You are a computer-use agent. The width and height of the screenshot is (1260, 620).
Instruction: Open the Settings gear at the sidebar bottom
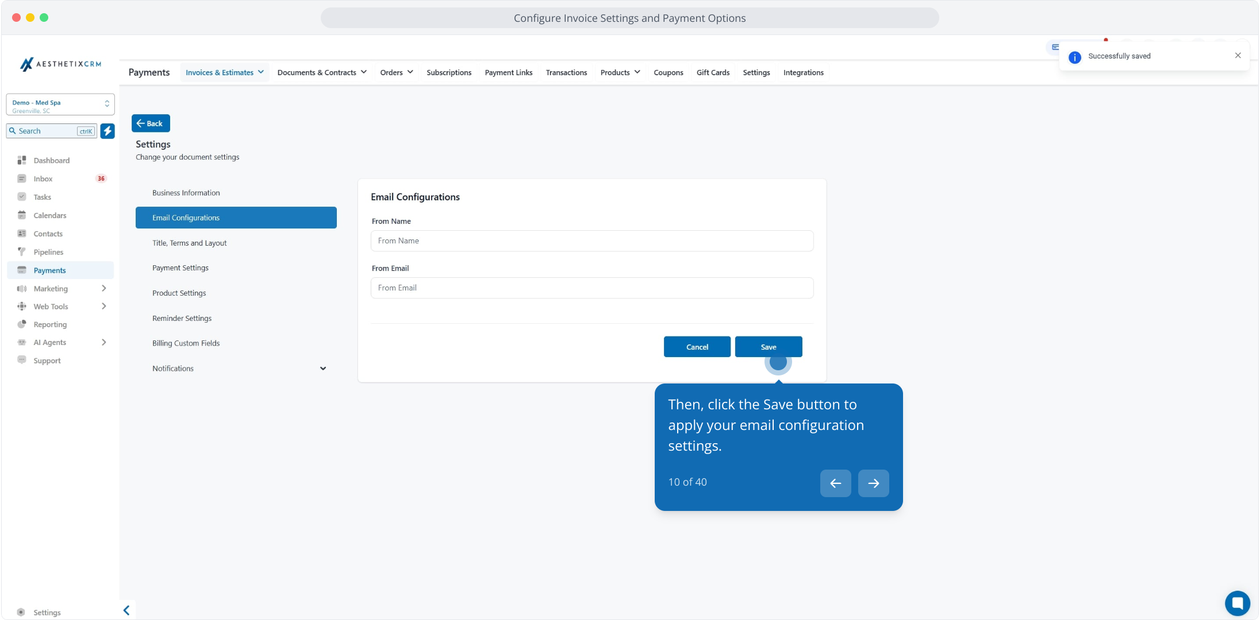click(x=21, y=613)
